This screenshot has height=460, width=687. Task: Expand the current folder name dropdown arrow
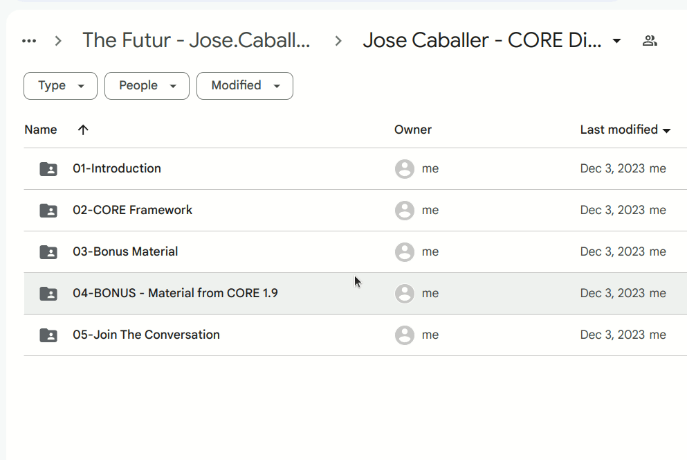[616, 41]
